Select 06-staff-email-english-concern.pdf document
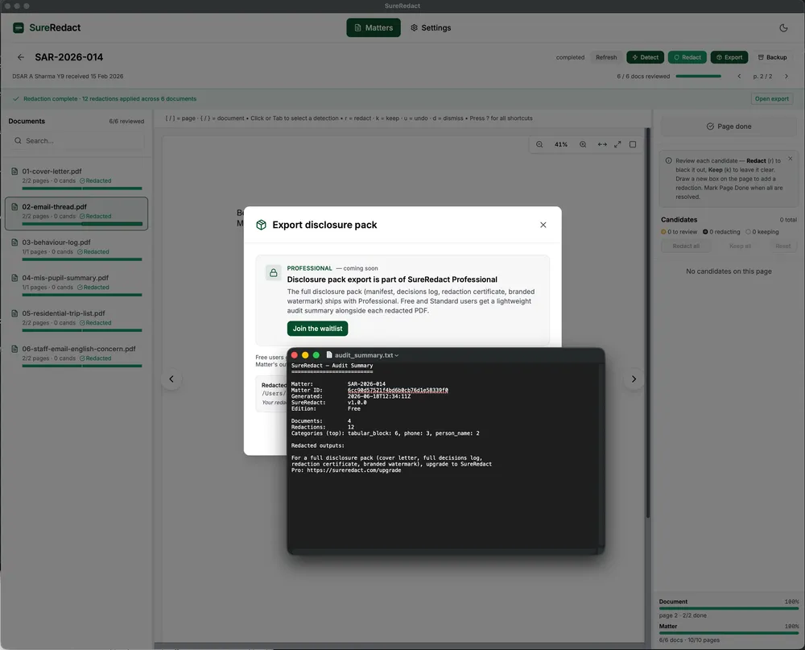 point(76,355)
